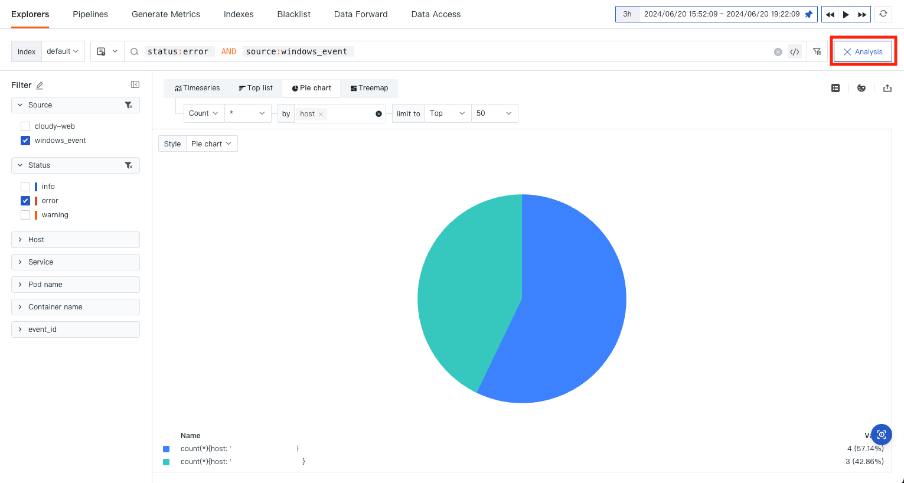
Task: Click the teal pie chart slice
Action: click(x=466, y=283)
